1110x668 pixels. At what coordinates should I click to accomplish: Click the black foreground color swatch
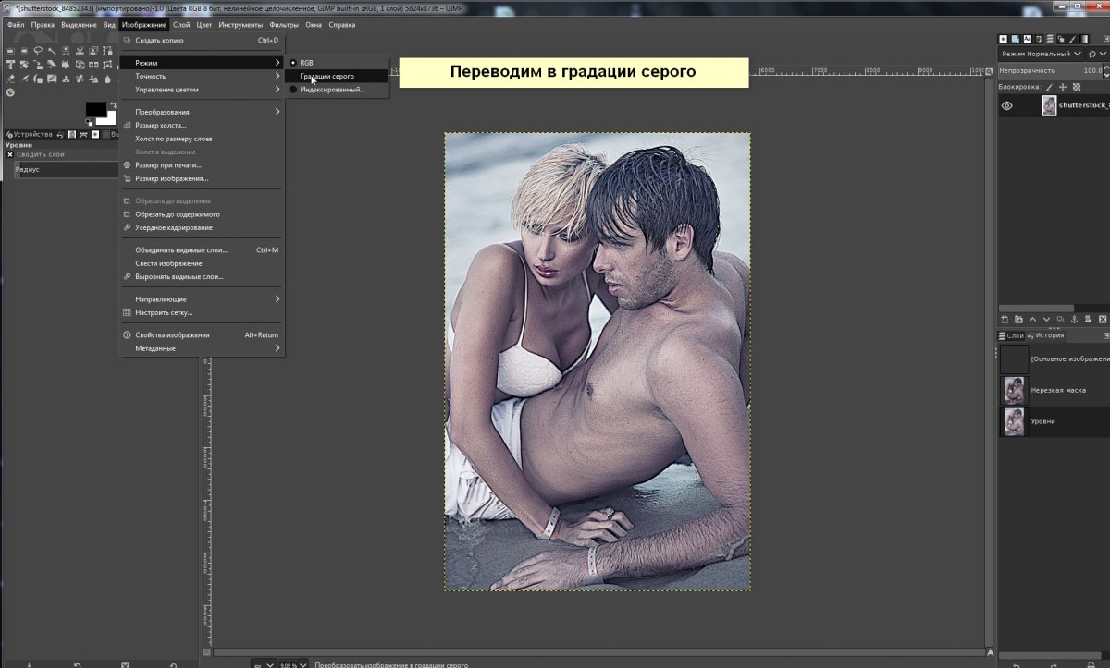[x=94, y=109]
